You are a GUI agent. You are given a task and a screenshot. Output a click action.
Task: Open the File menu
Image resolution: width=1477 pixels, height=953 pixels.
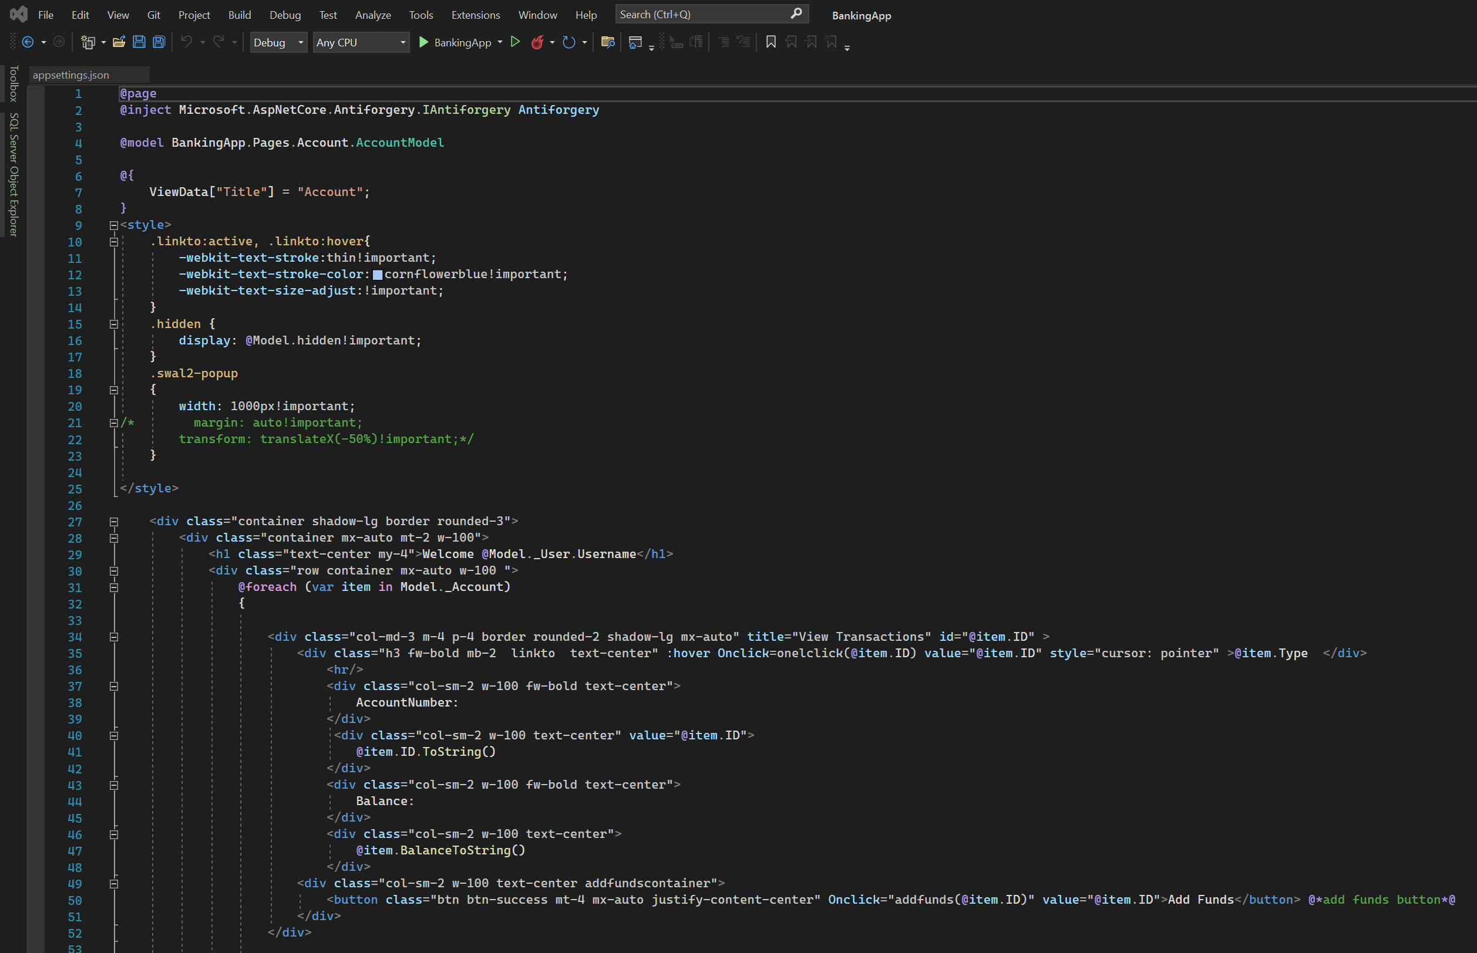click(x=46, y=15)
